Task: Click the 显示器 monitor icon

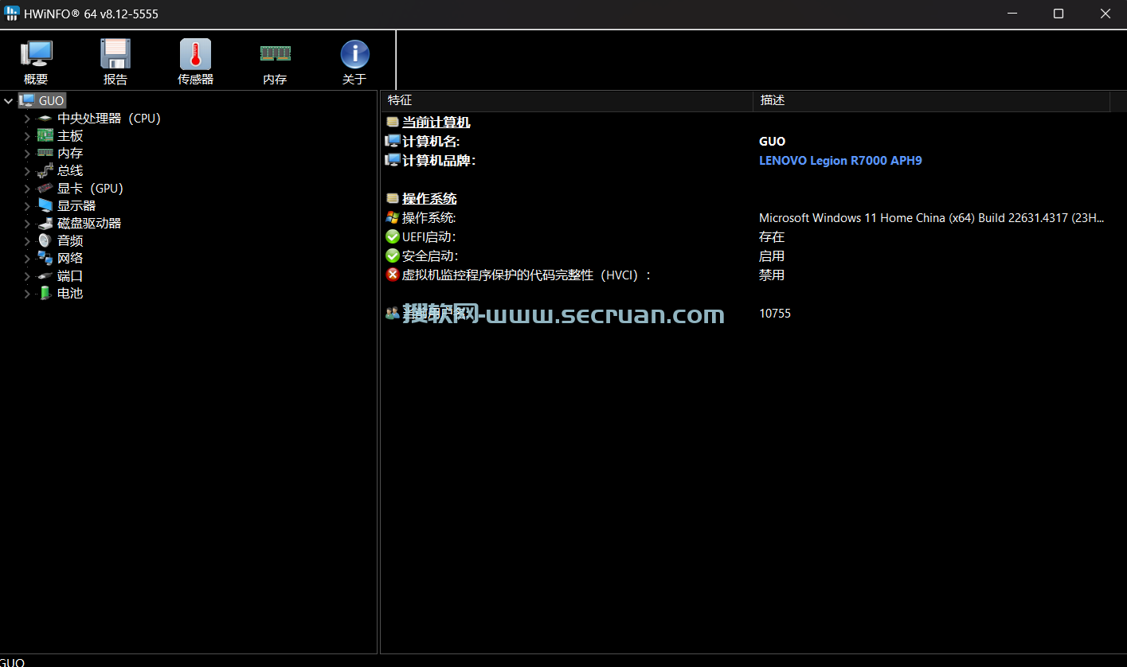Action: coord(45,206)
